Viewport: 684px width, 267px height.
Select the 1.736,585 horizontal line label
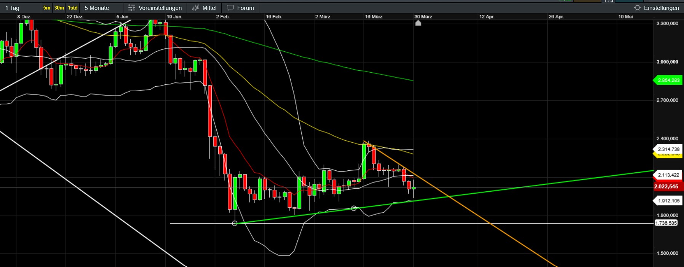666,223
